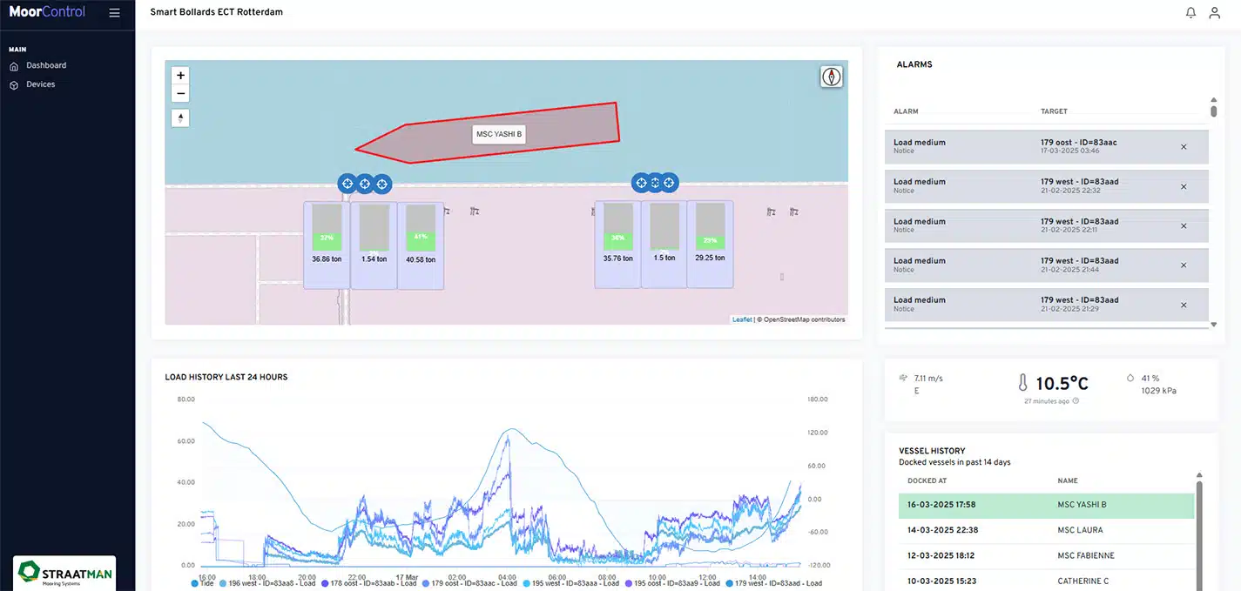Click the 10.5°C temperature reading
1241x591 pixels.
click(1062, 383)
